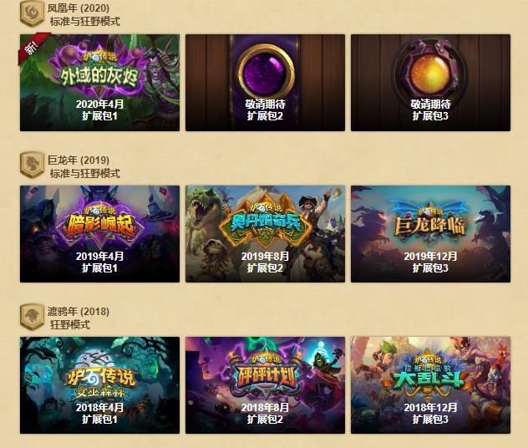This screenshot has width=528, height=448.
Task: Open the 外域的灰烬 2020年4月 expansion card
Action: 99,83
